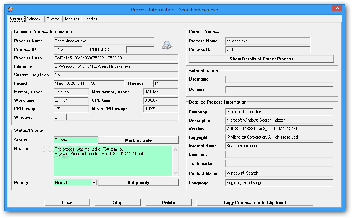The width and height of the screenshot is (352, 218).
Task: Click the Work time 2:11:34 field
Action: (x=71, y=100)
